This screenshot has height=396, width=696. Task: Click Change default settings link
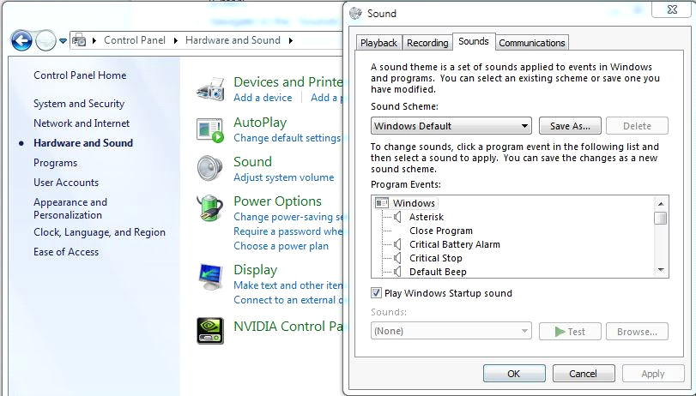pos(287,138)
